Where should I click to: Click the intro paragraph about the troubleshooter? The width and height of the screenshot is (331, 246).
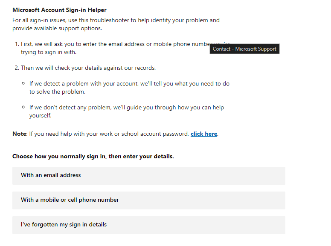[116, 24]
